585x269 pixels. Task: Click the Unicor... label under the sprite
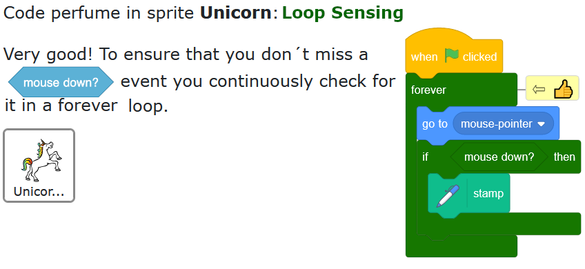[x=39, y=191]
